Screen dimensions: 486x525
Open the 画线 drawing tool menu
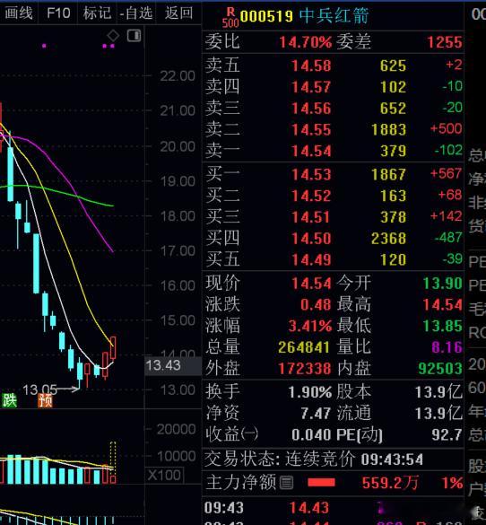(x=19, y=13)
